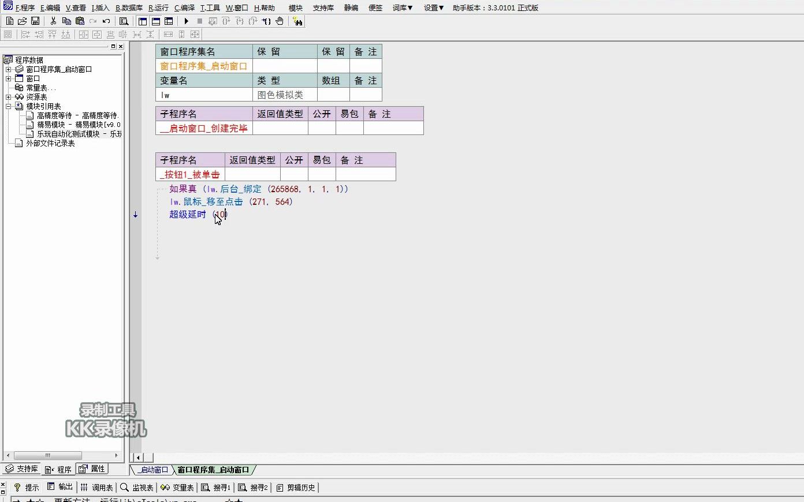Click the undo arrow icon

pyautogui.click(x=106, y=21)
